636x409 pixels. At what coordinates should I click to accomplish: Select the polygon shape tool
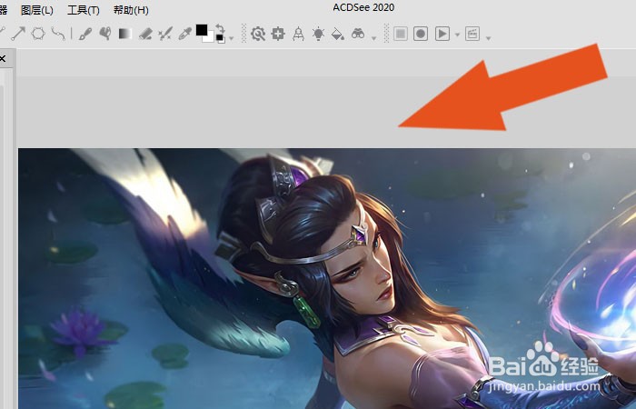(x=38, y=34)
